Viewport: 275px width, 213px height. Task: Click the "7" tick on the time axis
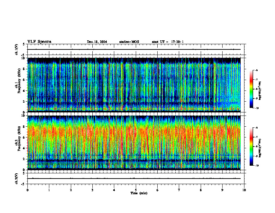click(x=179, y=190)
